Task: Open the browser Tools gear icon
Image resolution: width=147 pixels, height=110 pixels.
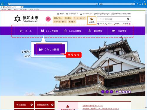Action: pos(143,4)
